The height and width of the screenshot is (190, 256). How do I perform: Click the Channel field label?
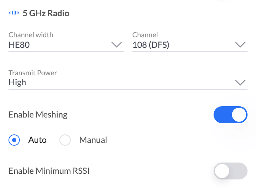click(145, 35)
